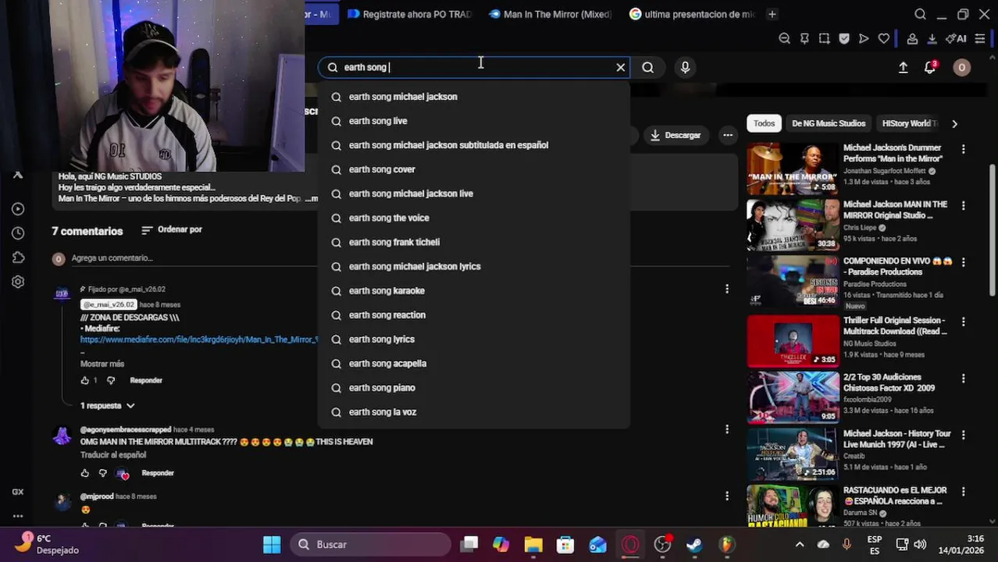Click 'Mostrar más' on pinned comment
The height and width of the screenshot is (562, 998).
pos(102,364)
